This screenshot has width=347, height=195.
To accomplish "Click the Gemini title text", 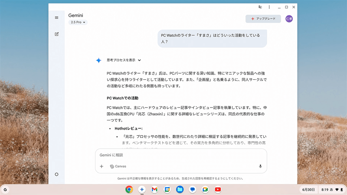I will pyautogui.click(x=75, y=15).
